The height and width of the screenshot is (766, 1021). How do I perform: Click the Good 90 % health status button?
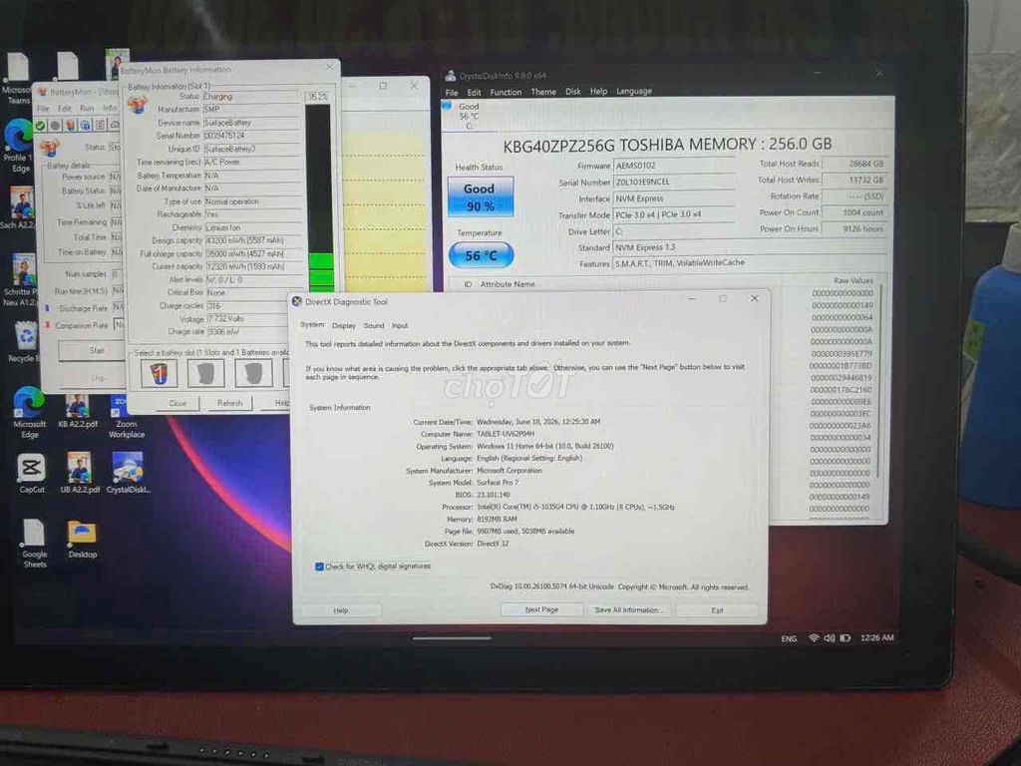[480, 196]
